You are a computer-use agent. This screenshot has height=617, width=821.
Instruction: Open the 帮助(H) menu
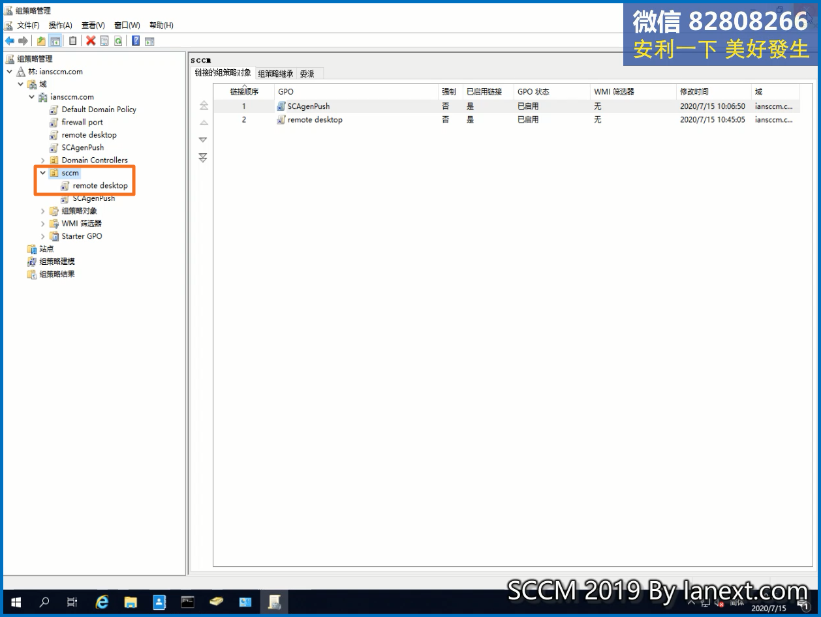(x=161, y=25)
